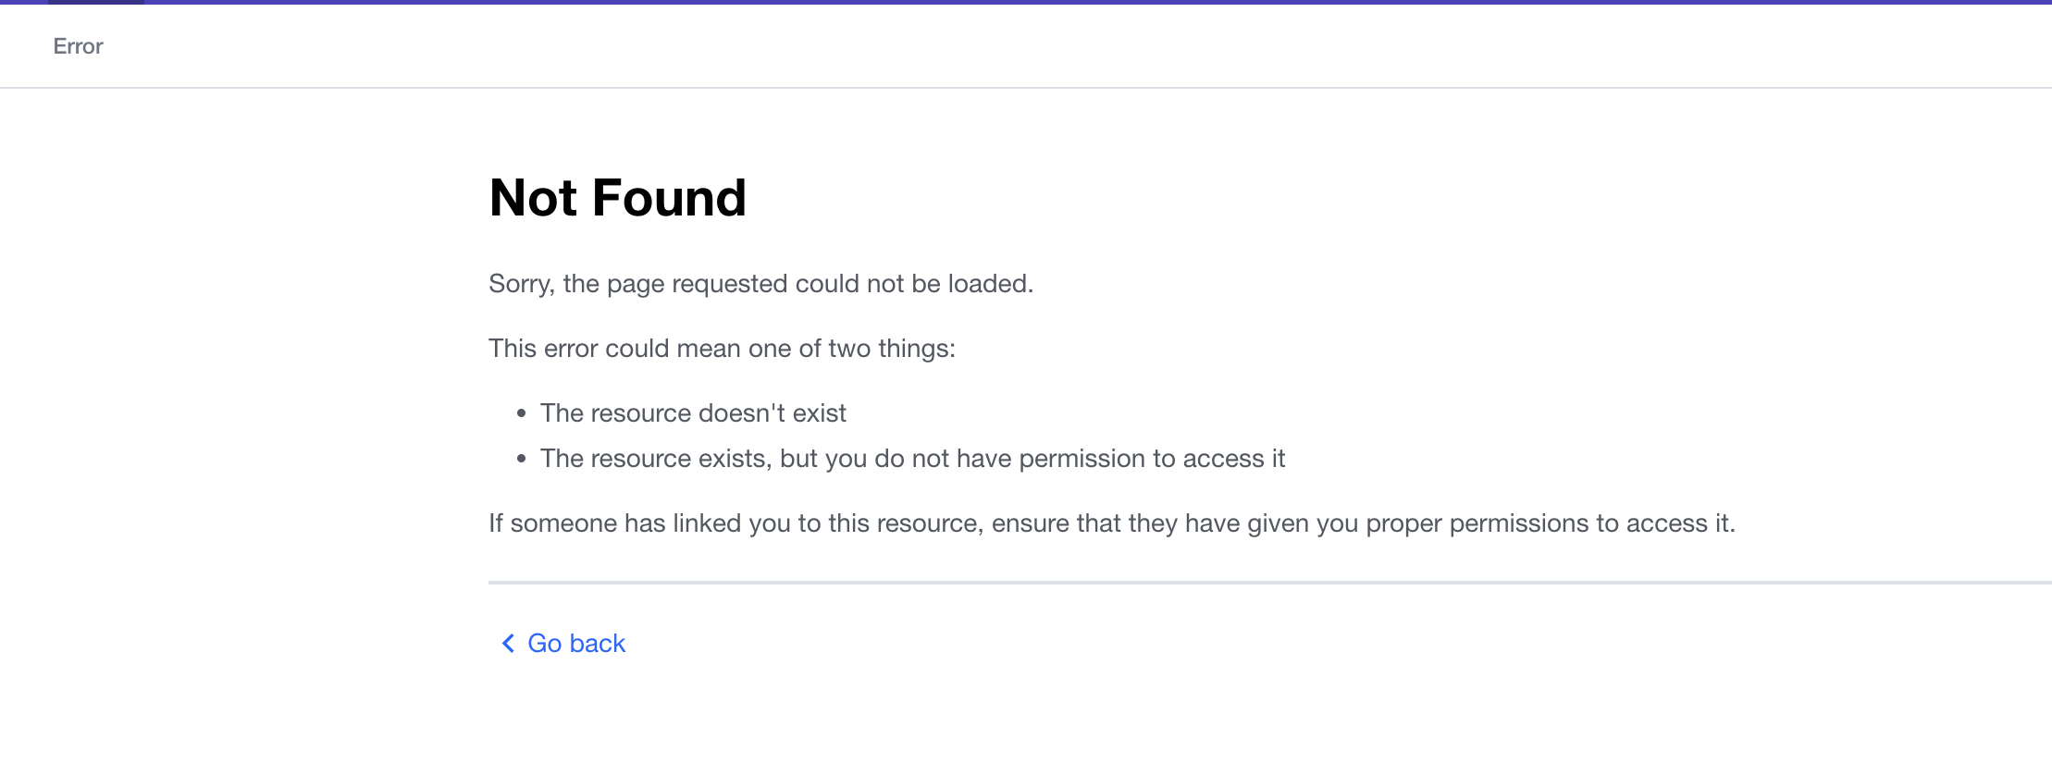Click the word back in the link
The width and height of the screenshot is (2052, 775).
(598, 644)
